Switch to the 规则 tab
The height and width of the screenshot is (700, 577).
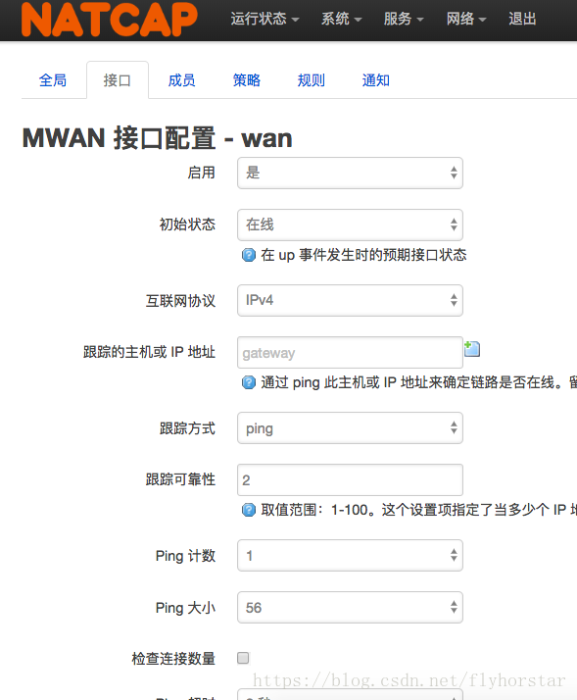click(312, 80)
